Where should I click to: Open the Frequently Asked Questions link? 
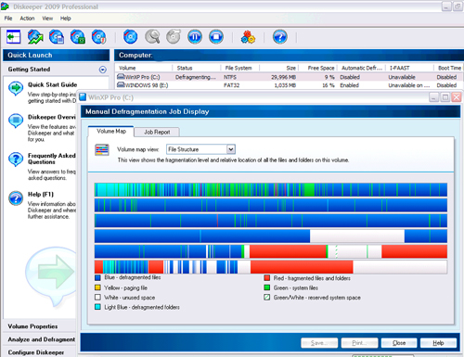(x=52, y=159)
